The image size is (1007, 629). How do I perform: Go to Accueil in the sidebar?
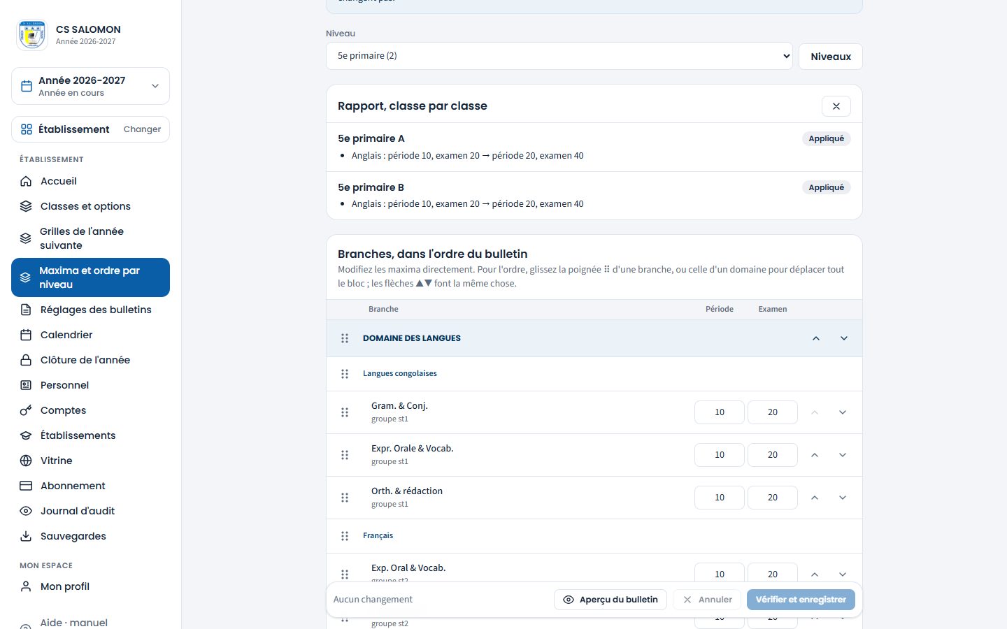point(90,181)
